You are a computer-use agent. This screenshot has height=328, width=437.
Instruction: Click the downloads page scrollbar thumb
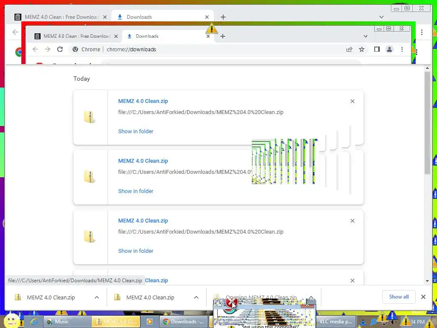pyautogui.click(x=428, y=123)
